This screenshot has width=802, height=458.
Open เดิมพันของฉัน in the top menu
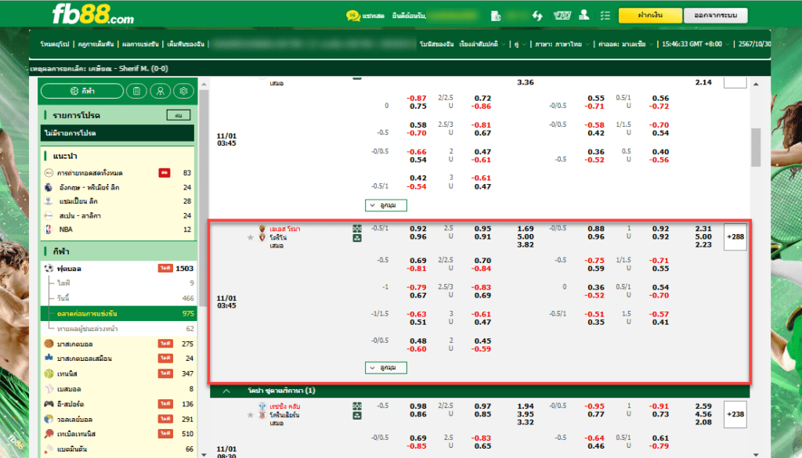pyautogui.click(x=185, y=45)
